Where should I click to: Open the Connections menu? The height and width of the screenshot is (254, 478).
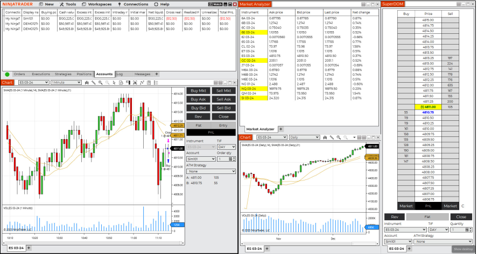(133, 4)
